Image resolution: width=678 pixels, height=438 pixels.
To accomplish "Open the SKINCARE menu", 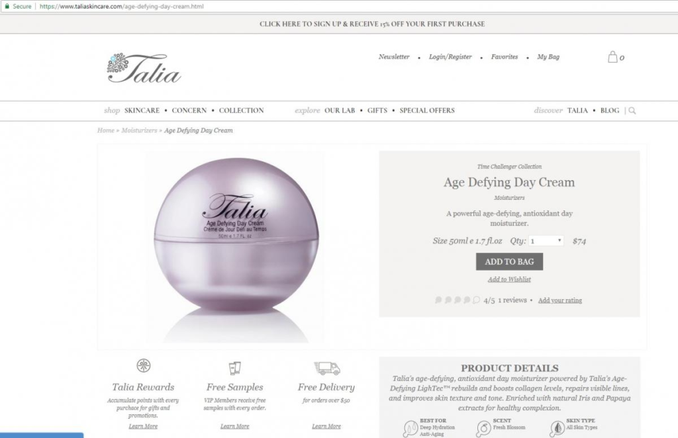I will pos(142,110).
